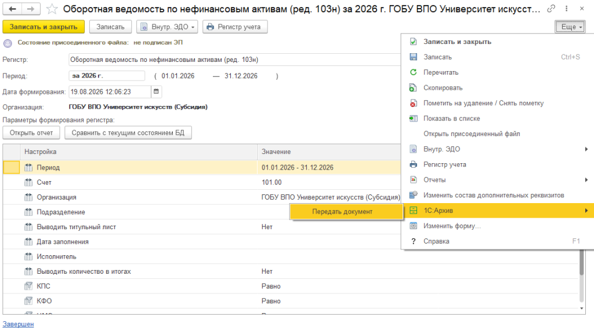Screen dimensions: 594x331
Task: Click the Открыть отчет button
Action: pos(31,133)
